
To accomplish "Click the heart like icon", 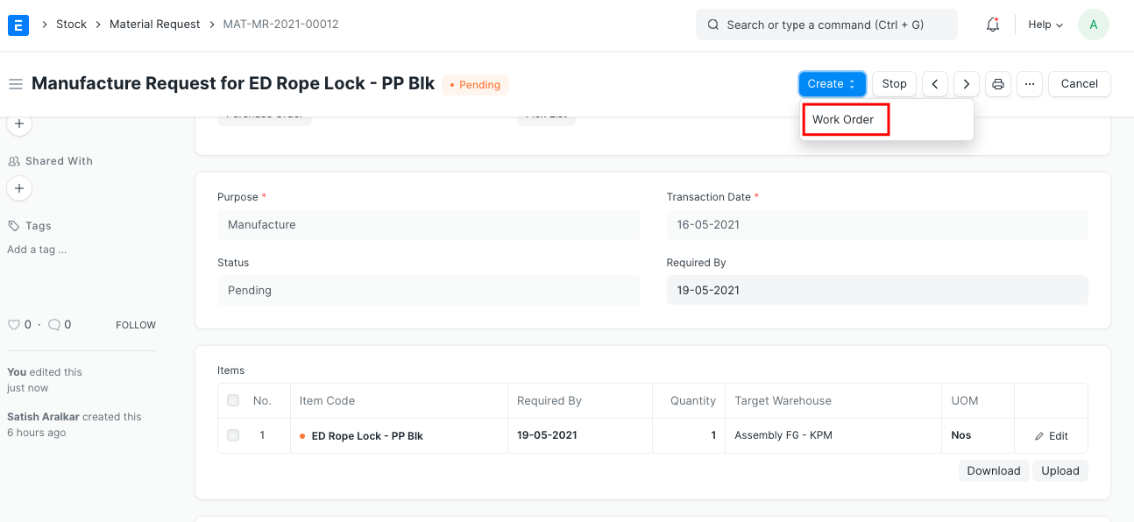I will (14, 325).
